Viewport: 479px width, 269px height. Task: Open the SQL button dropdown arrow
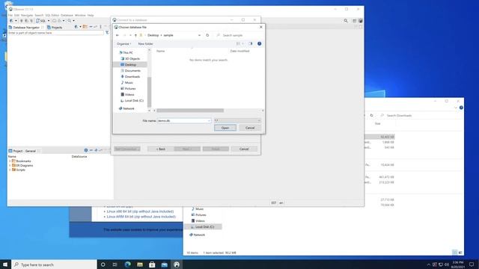point(48,21)
